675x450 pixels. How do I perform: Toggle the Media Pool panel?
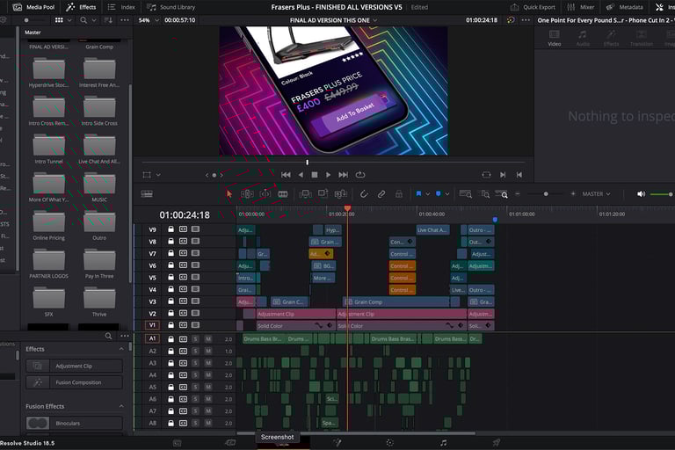click(33, 7)
